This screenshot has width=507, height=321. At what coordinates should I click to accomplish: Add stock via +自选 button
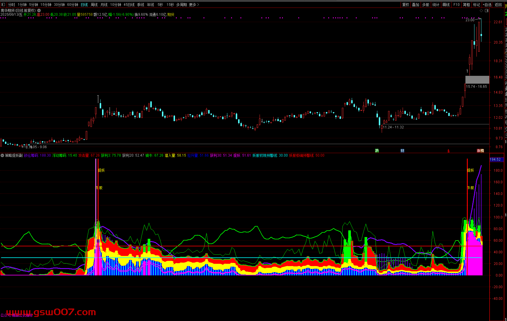[x=487, y=5]
